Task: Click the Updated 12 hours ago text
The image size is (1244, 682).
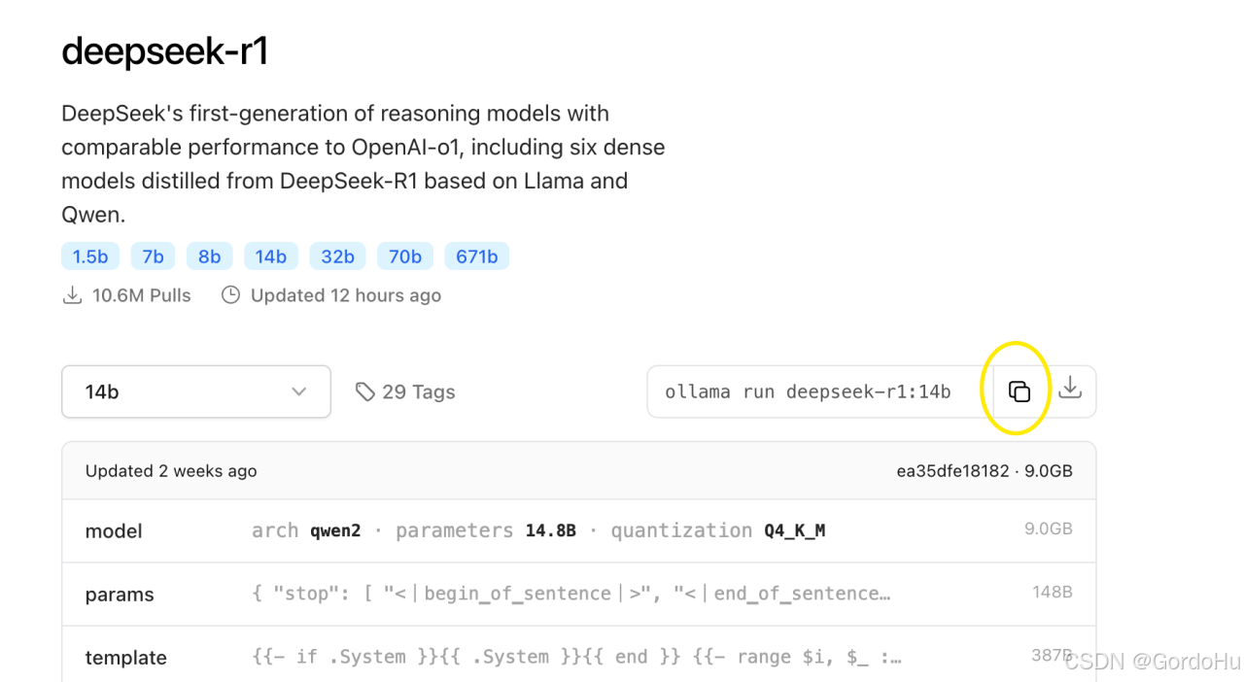Action: 346,295
